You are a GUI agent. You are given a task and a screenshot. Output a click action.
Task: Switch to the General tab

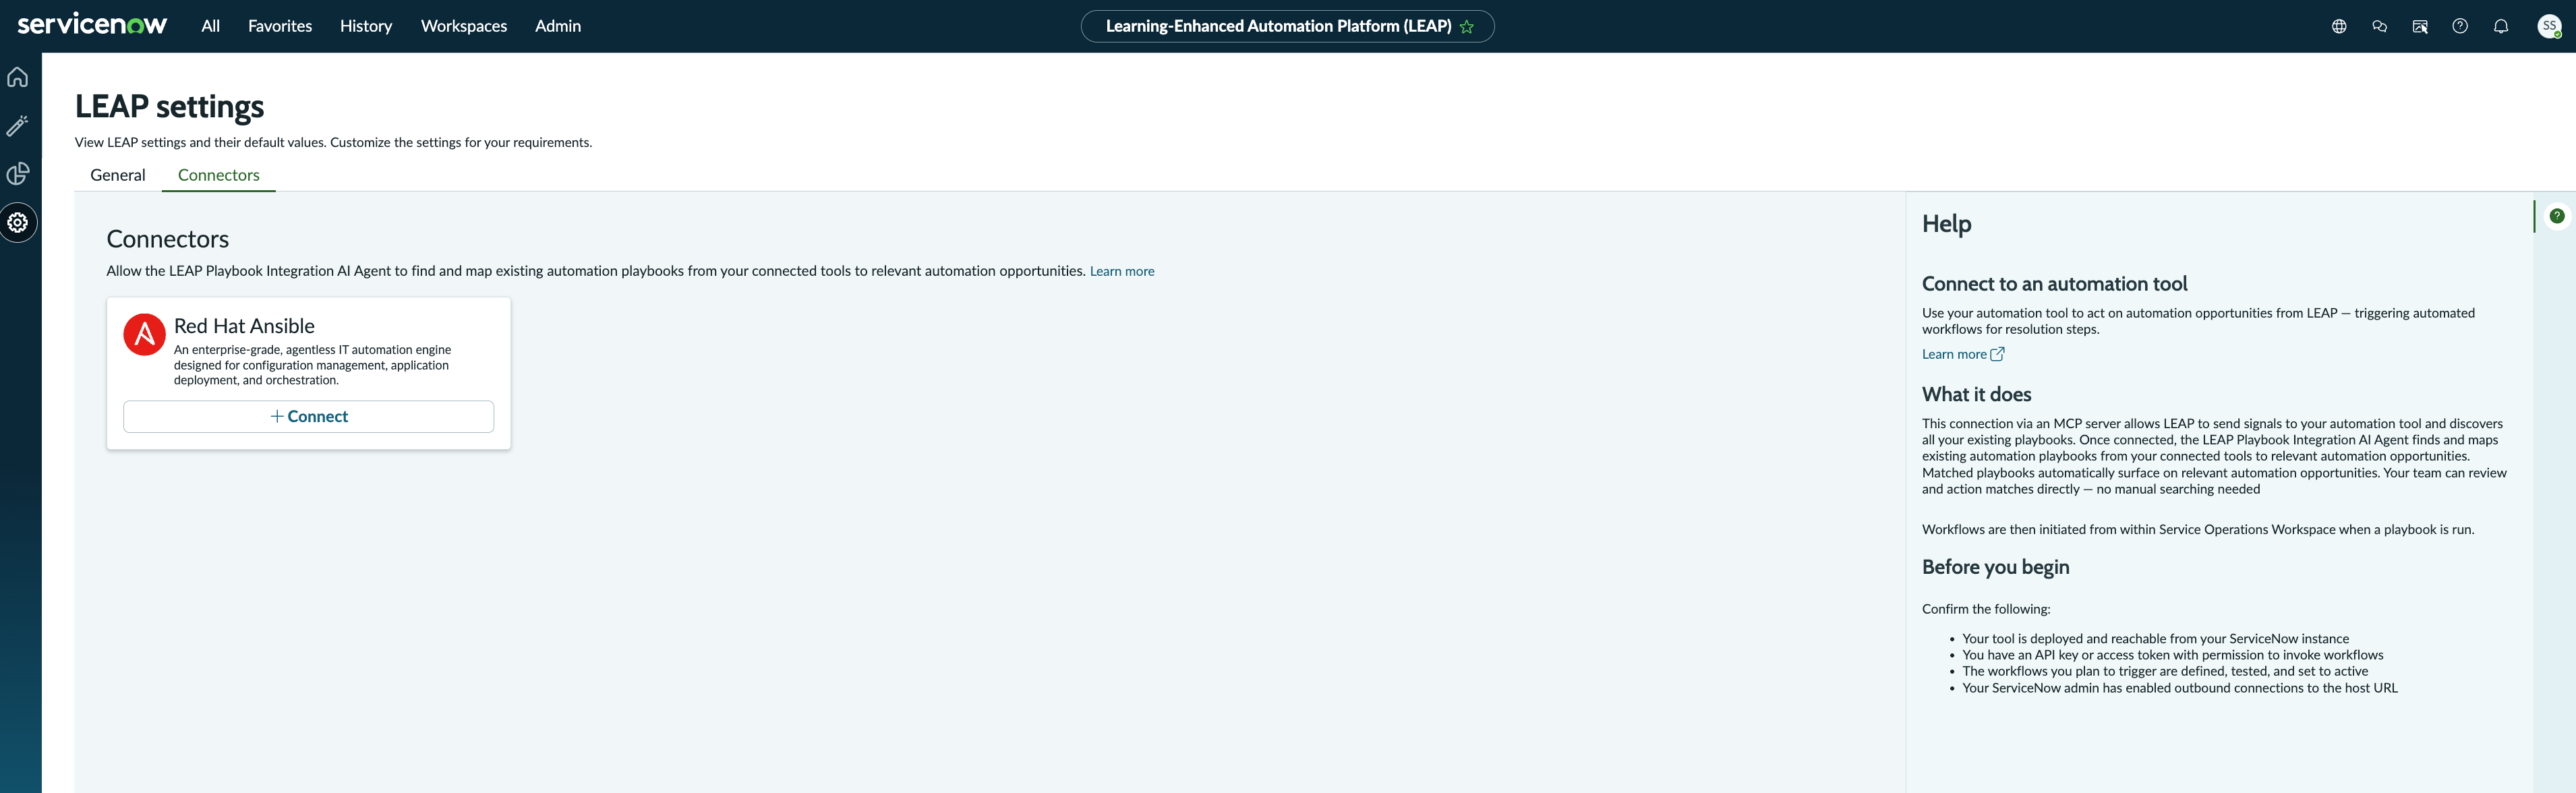click(118, 175)
